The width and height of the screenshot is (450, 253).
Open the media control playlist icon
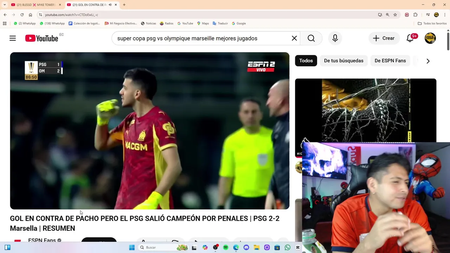coord(428,15)
